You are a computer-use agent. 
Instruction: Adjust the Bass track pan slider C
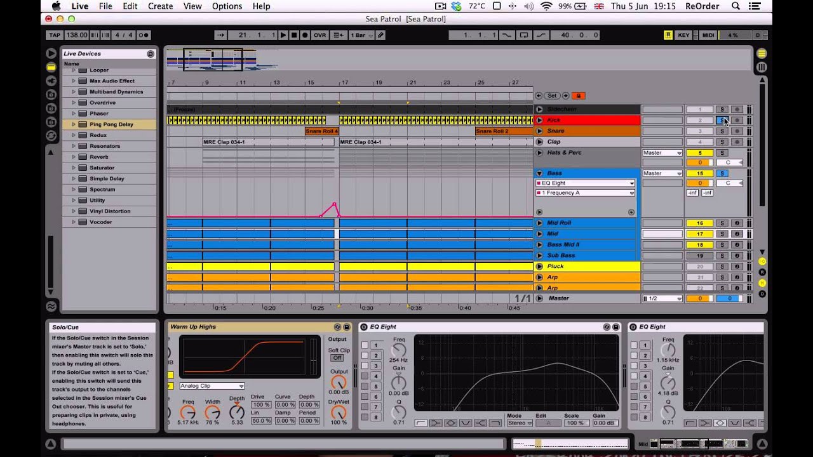point(729,183)
